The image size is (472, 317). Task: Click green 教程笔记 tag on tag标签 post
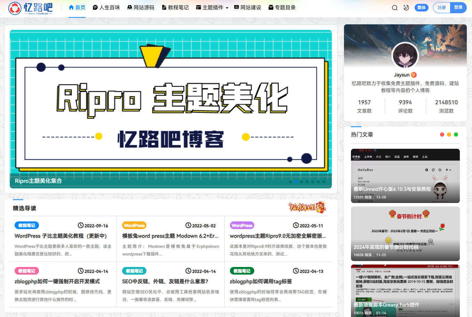(242, 271)
